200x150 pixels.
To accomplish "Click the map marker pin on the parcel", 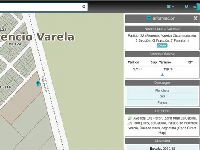I will click(x=38, y=83).
